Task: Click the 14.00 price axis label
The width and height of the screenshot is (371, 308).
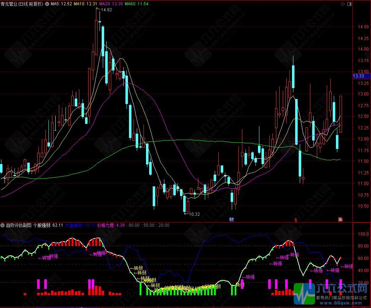Action: [363, 49]
